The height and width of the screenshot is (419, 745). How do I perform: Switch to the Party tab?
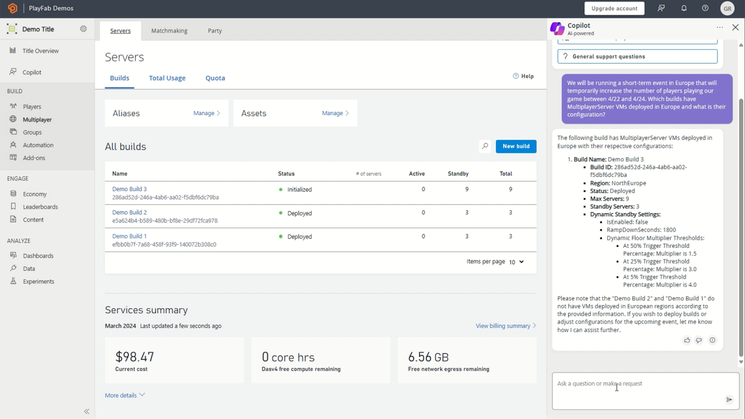215,31
